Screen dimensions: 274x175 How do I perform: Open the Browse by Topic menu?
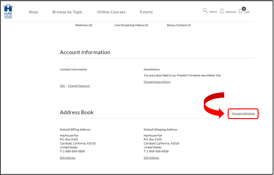click(67, 12)
